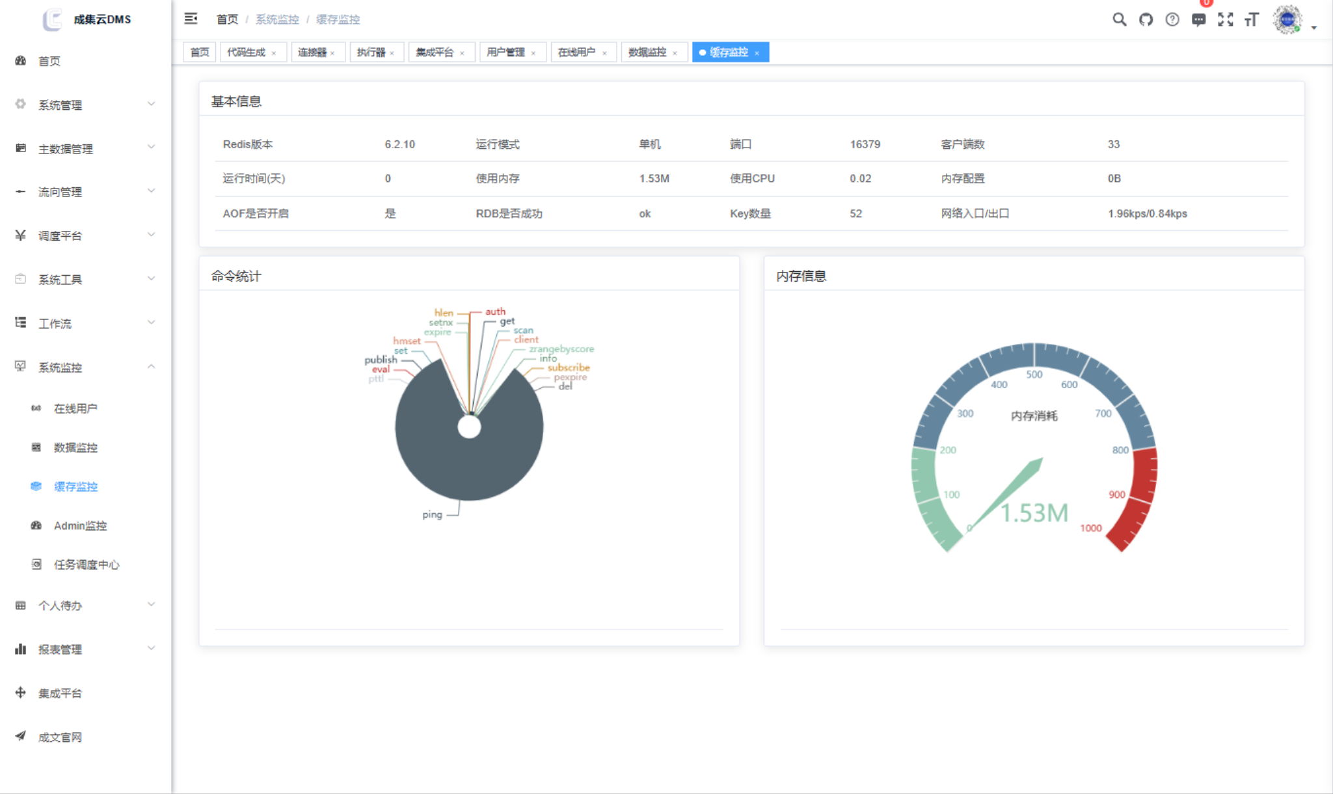The image size is (1333, 794).
Task: Click the 首页 dashboard icon in sidebar
Action: point(21,60)
